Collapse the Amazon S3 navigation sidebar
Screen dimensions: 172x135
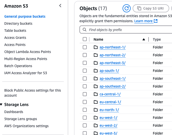point(60,6)
